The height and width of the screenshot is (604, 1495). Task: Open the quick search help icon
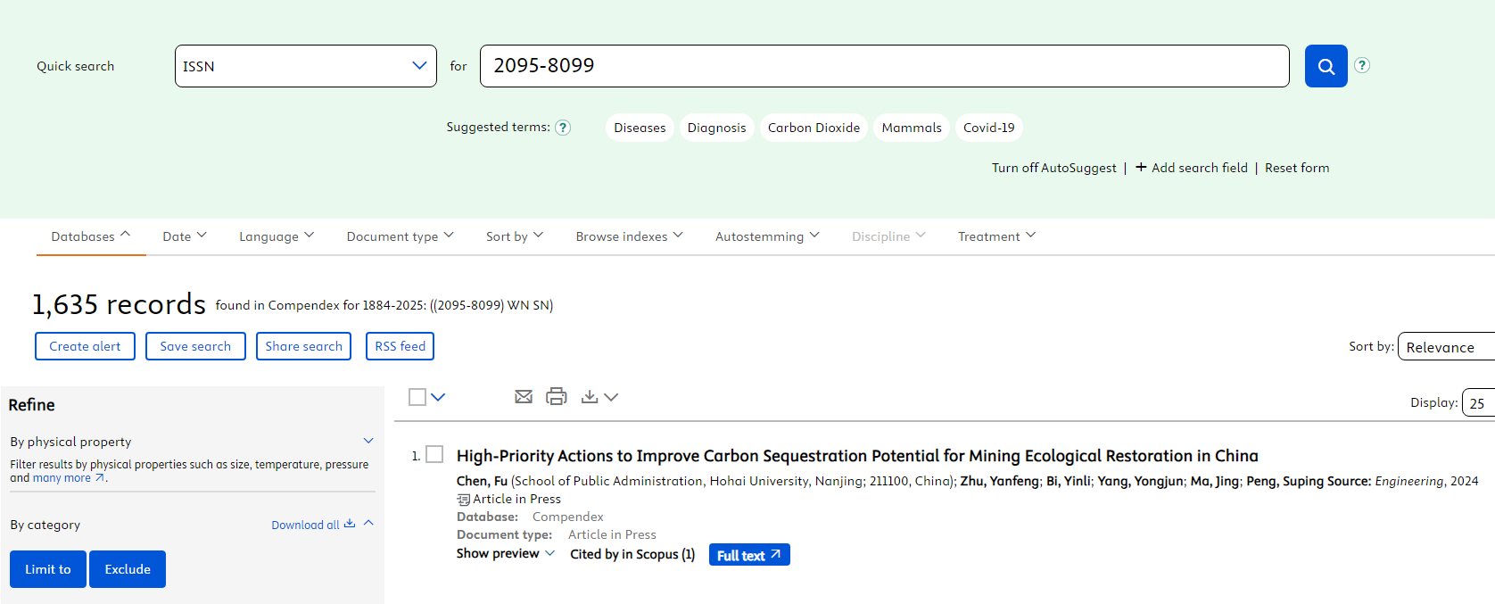(1362, 65)
